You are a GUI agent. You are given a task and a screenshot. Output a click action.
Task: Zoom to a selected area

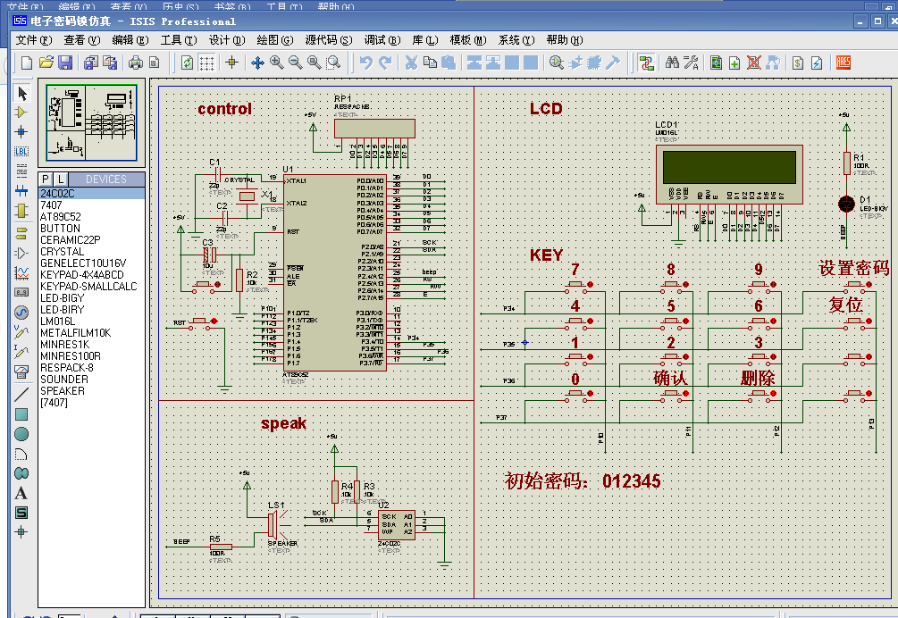[333, 63]
